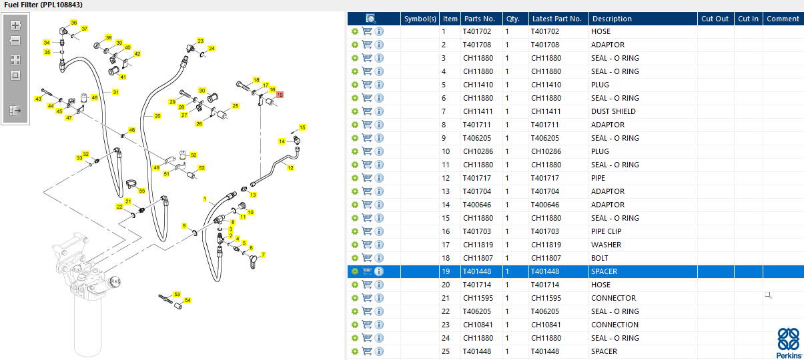Click the list export arrow icon
804x360 pixels.
(15, 110)
